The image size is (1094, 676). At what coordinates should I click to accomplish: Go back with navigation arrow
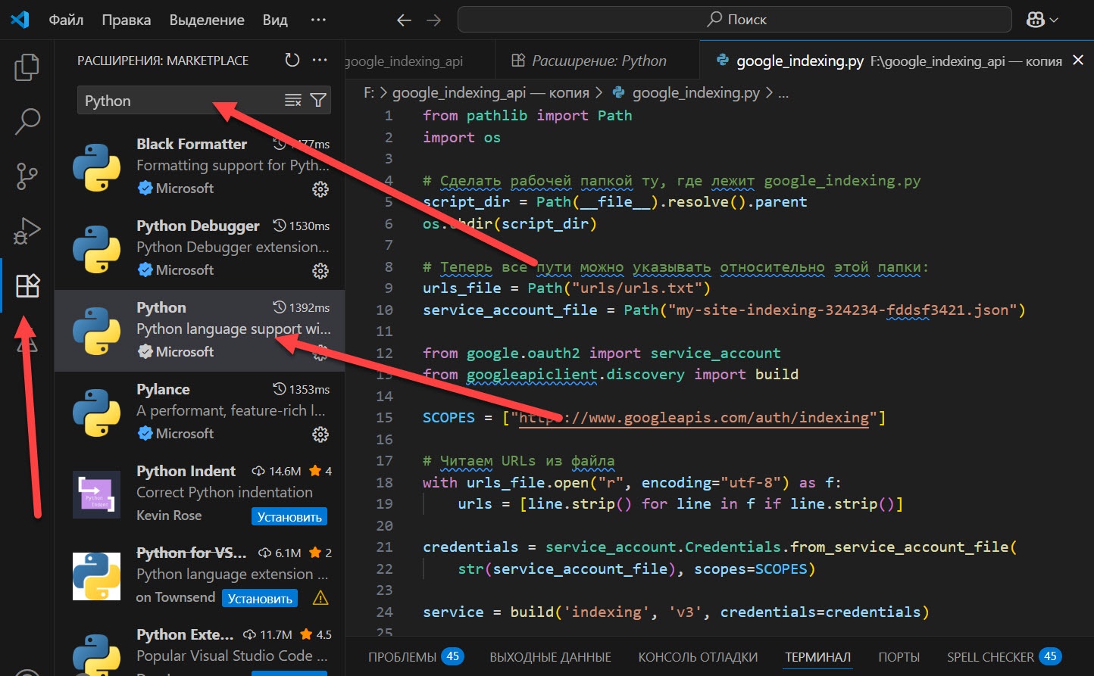pos(405,20)
